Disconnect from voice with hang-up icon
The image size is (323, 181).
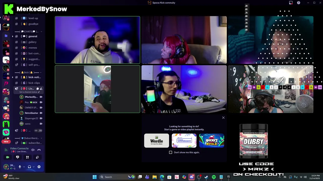39,150
